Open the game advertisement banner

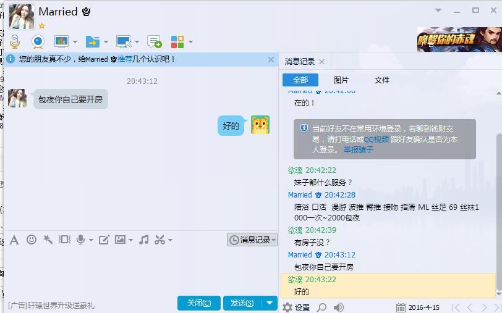(x=459, y=40)
